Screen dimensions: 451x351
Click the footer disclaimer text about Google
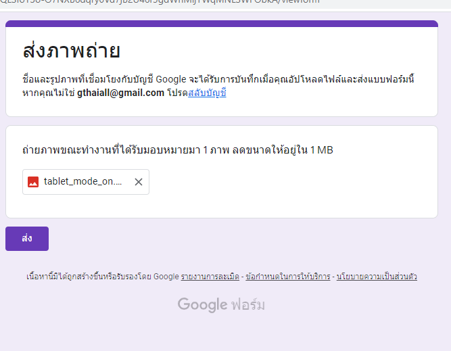[102, 277]
